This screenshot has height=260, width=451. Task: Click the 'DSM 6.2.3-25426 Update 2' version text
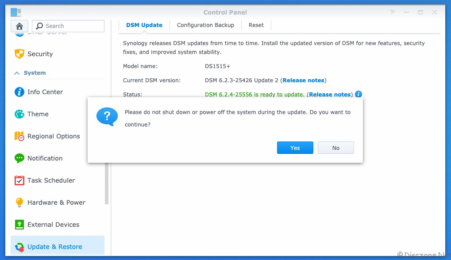242,80
